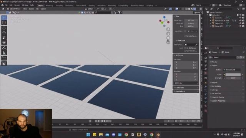Viewport: 246px width, 138px height.
Task: Click the World datablock name field
Action: (224, 57)
